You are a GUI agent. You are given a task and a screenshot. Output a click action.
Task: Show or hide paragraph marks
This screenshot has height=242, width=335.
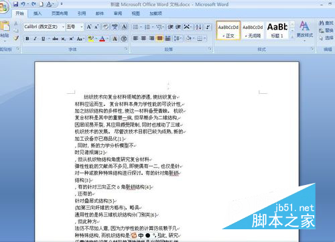pyautogui.click(x=208, y=27)
